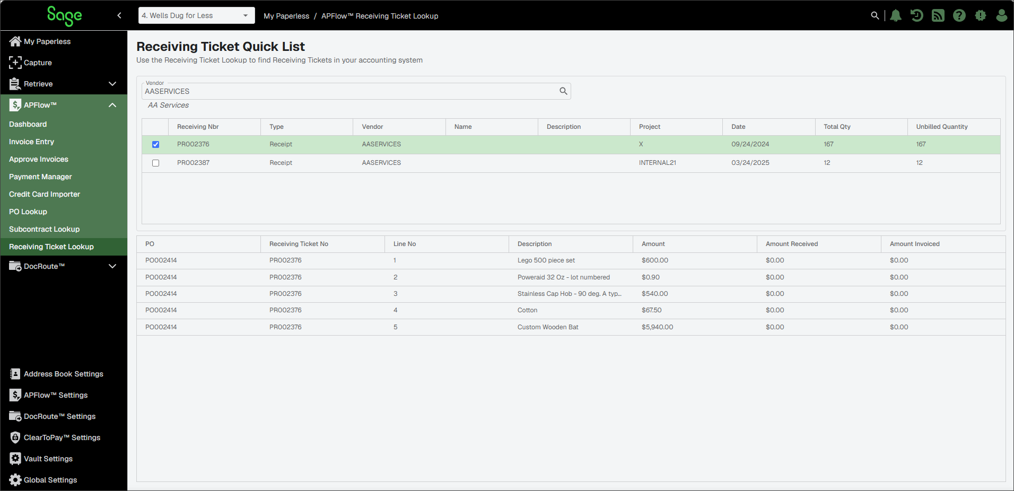Expand the DocRoute menu chevron
Screen dimensions: 1014x491
tap(112, 266)
